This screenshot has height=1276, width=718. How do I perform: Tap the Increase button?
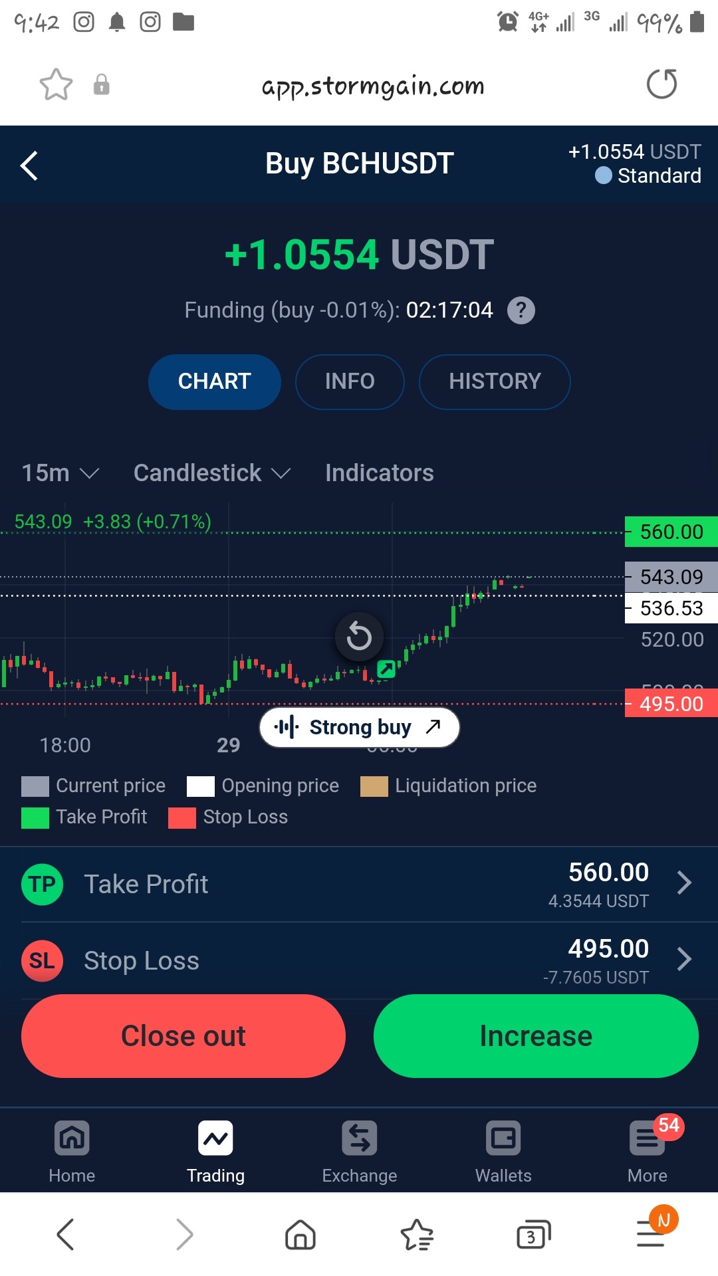[536, 1036]
